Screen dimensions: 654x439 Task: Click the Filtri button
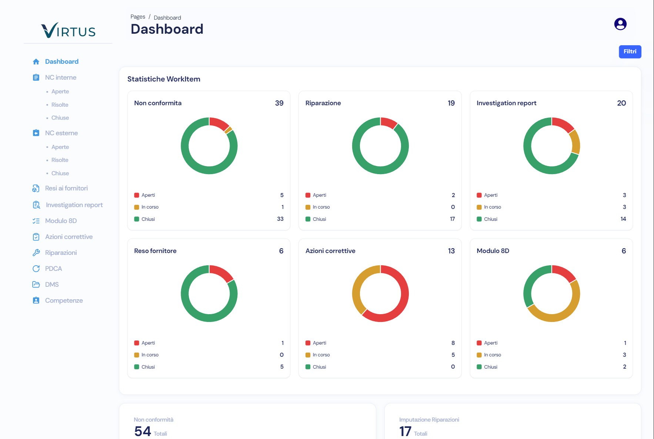coord(630,51)
